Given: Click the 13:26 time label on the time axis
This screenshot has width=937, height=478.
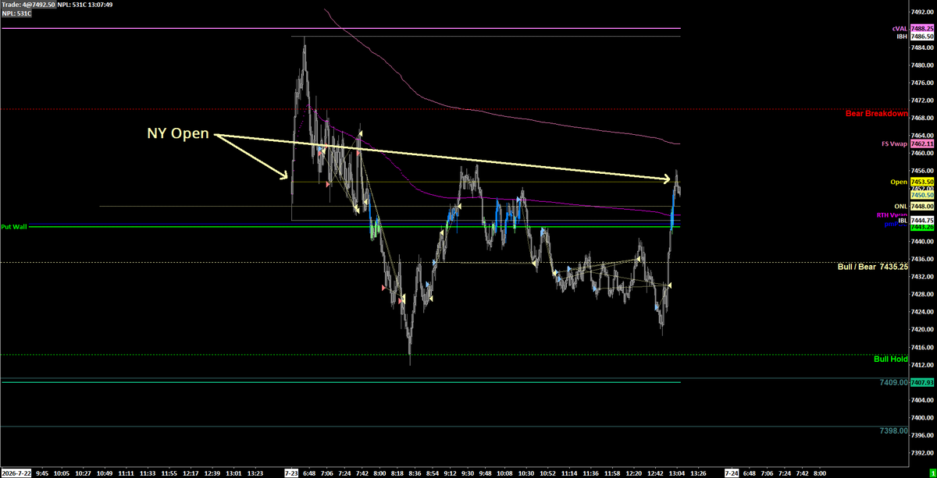Looking at the screenshot, I should 699,473.
